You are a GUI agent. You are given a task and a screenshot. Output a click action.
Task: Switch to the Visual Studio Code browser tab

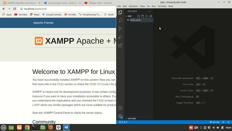62,3
